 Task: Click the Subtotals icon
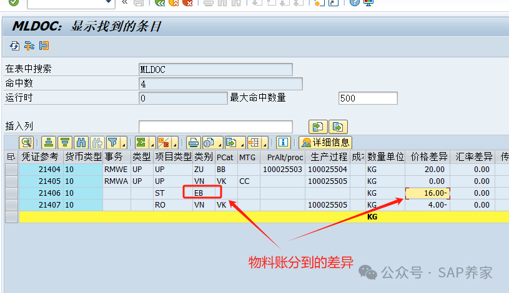pyautogui.click(x=164, y=142)
